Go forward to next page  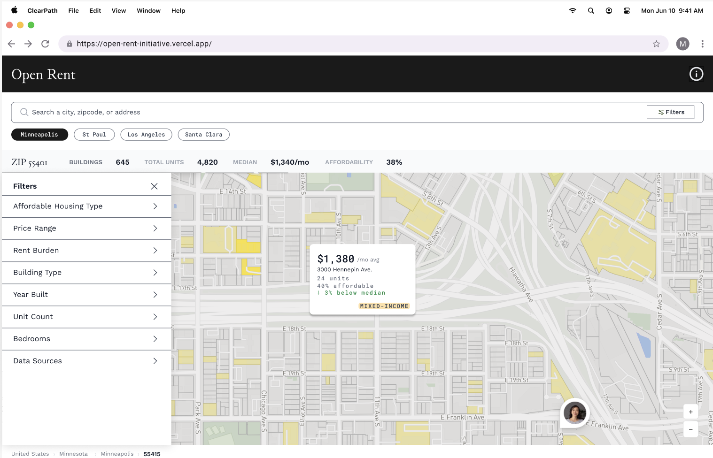pyautogui.click(x=28, y=44)
